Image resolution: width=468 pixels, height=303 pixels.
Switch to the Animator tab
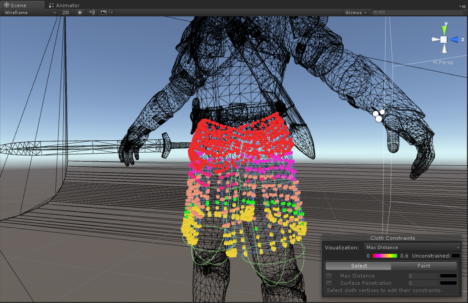point(65,5)
